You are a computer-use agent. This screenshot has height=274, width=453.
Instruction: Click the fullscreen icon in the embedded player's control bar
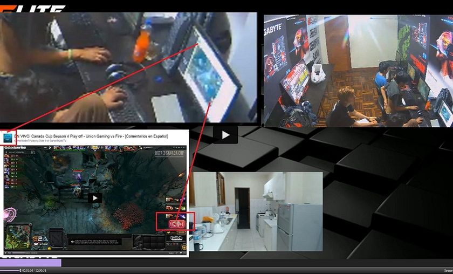coord(184,252)
